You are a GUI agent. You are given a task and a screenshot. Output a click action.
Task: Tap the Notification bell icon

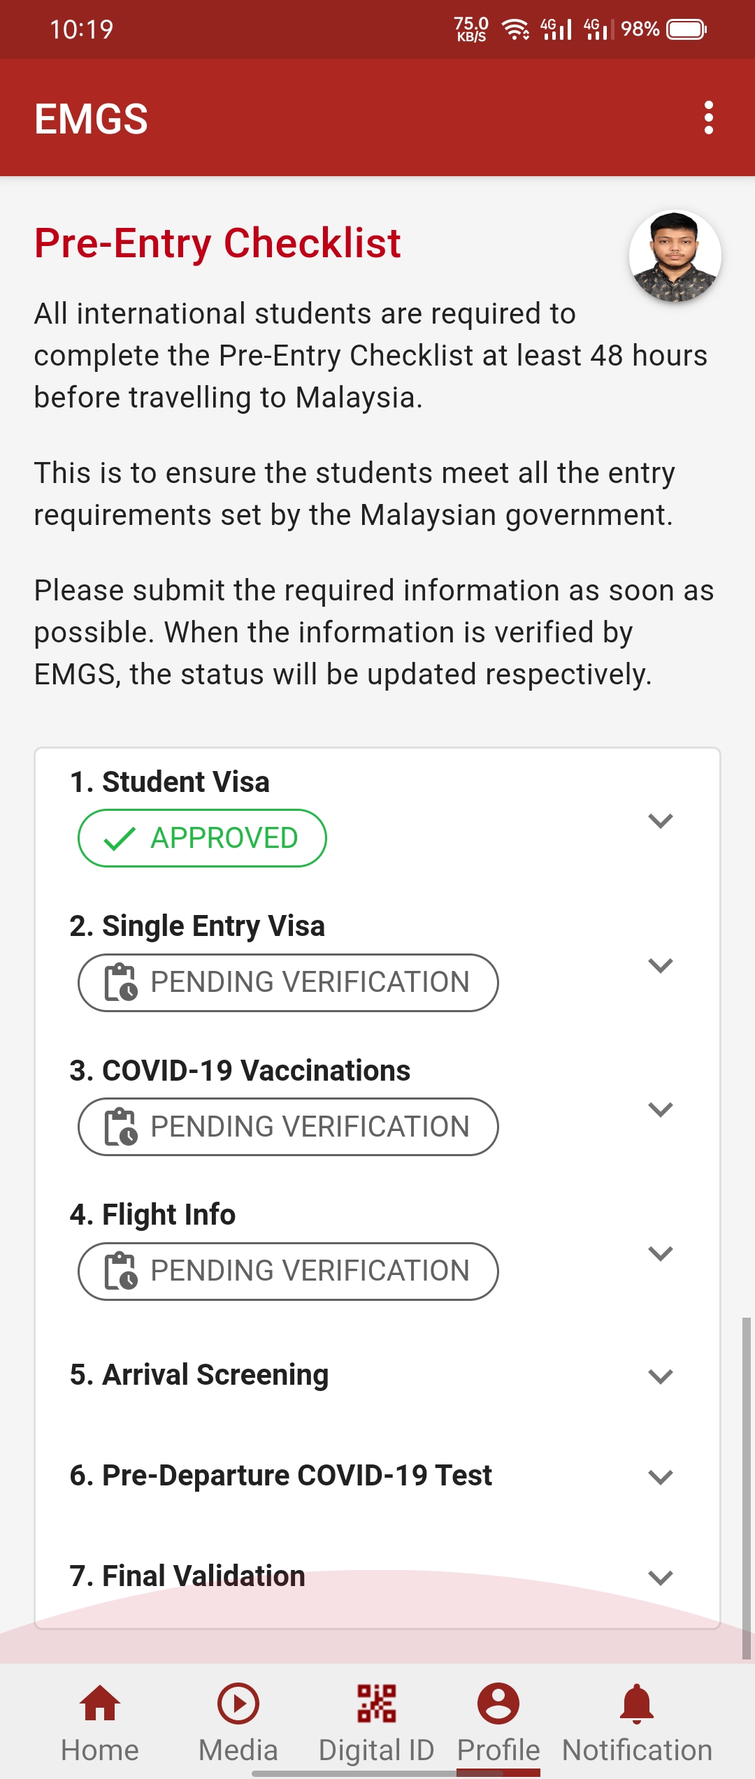point(637,1703)
